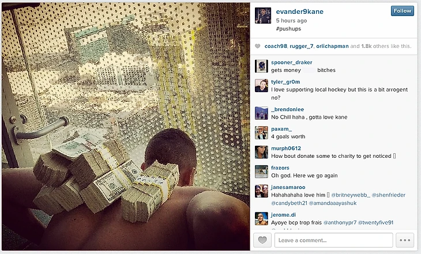Open paxam_'s profile avatar
This screenshot has height=254, width=421.
261,133
